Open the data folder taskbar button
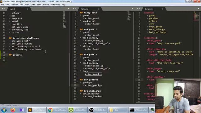 pyautogui.click(x=118, y=110)
